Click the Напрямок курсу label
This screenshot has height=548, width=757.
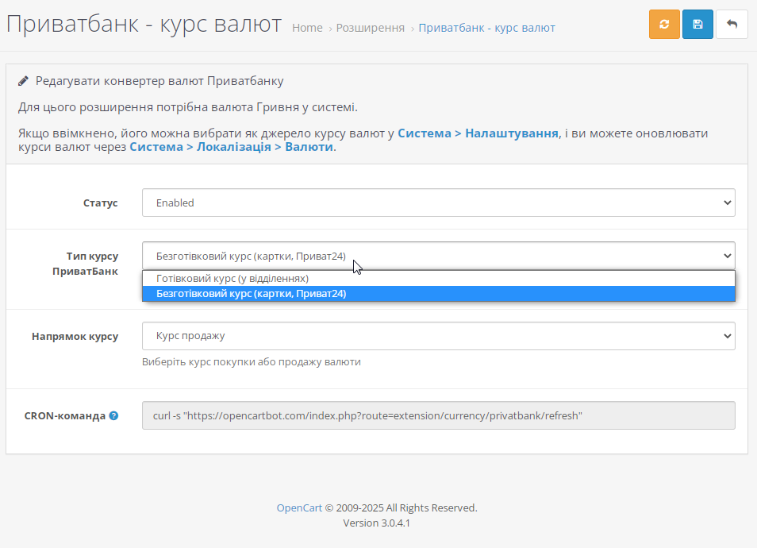click(75, 336)
